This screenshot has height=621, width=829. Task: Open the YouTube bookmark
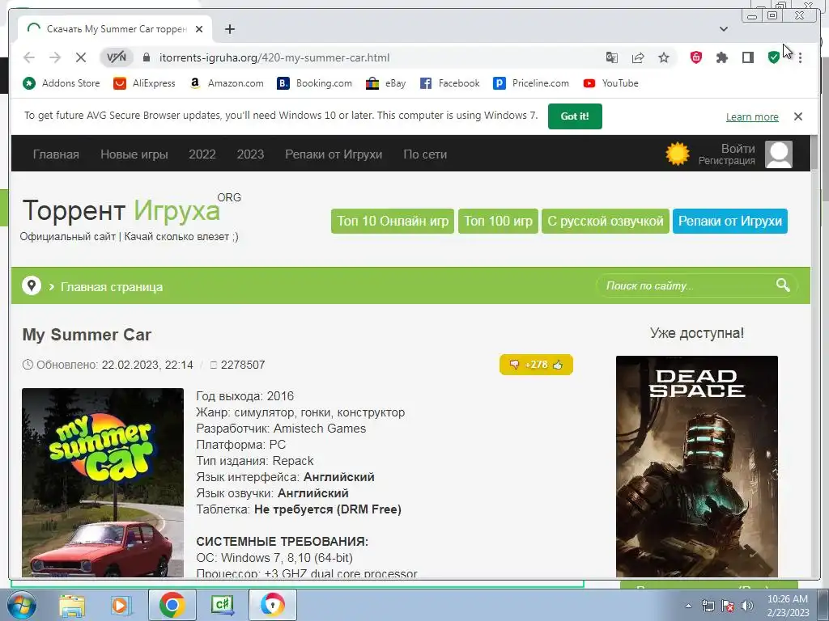[610, 83]
